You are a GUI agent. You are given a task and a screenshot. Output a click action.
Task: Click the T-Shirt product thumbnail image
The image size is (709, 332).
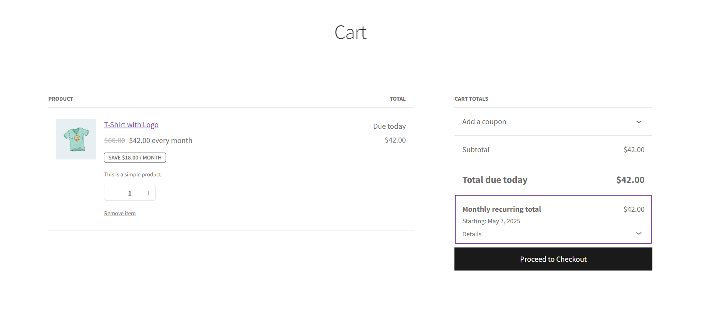(x=76, y=139)
